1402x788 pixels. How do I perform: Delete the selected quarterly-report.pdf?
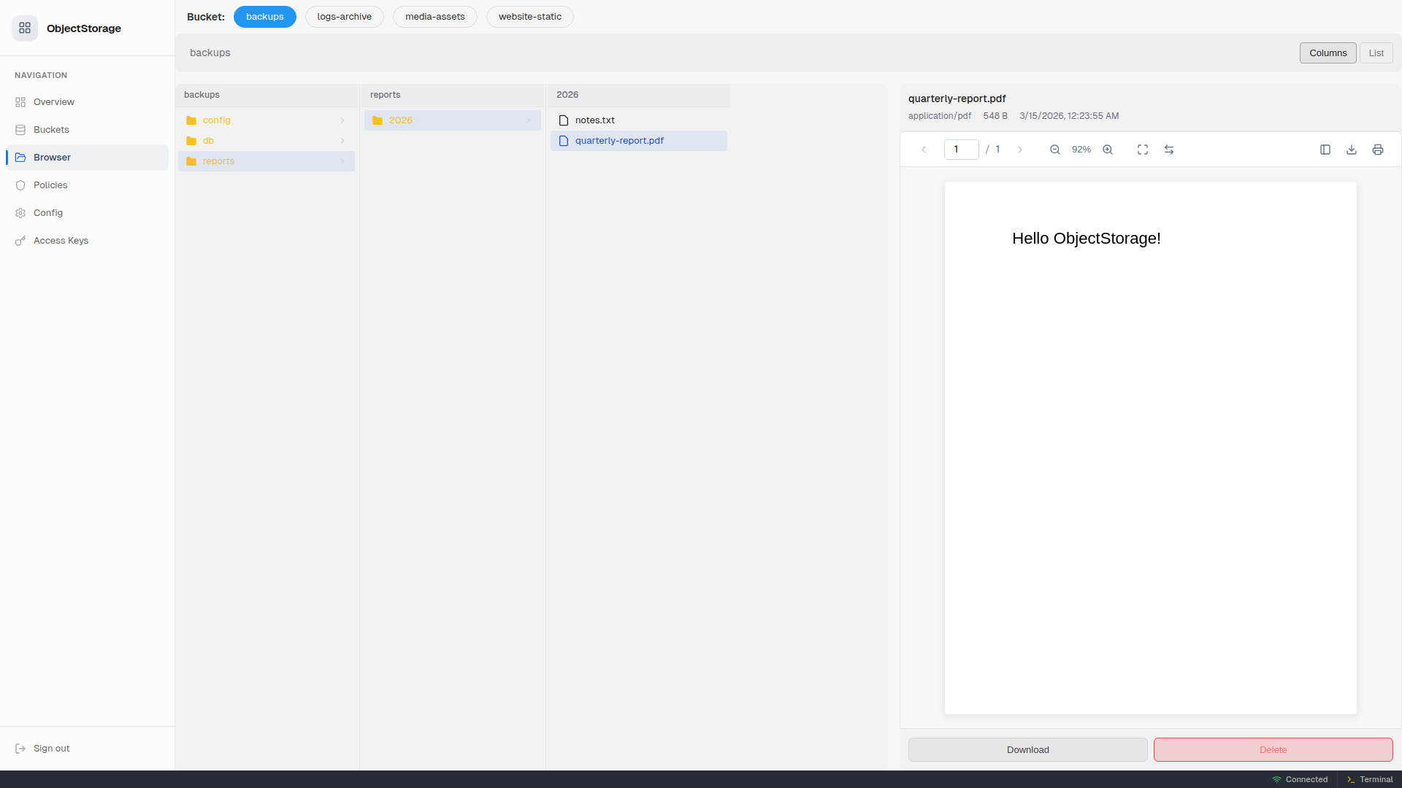[1273, 749]
